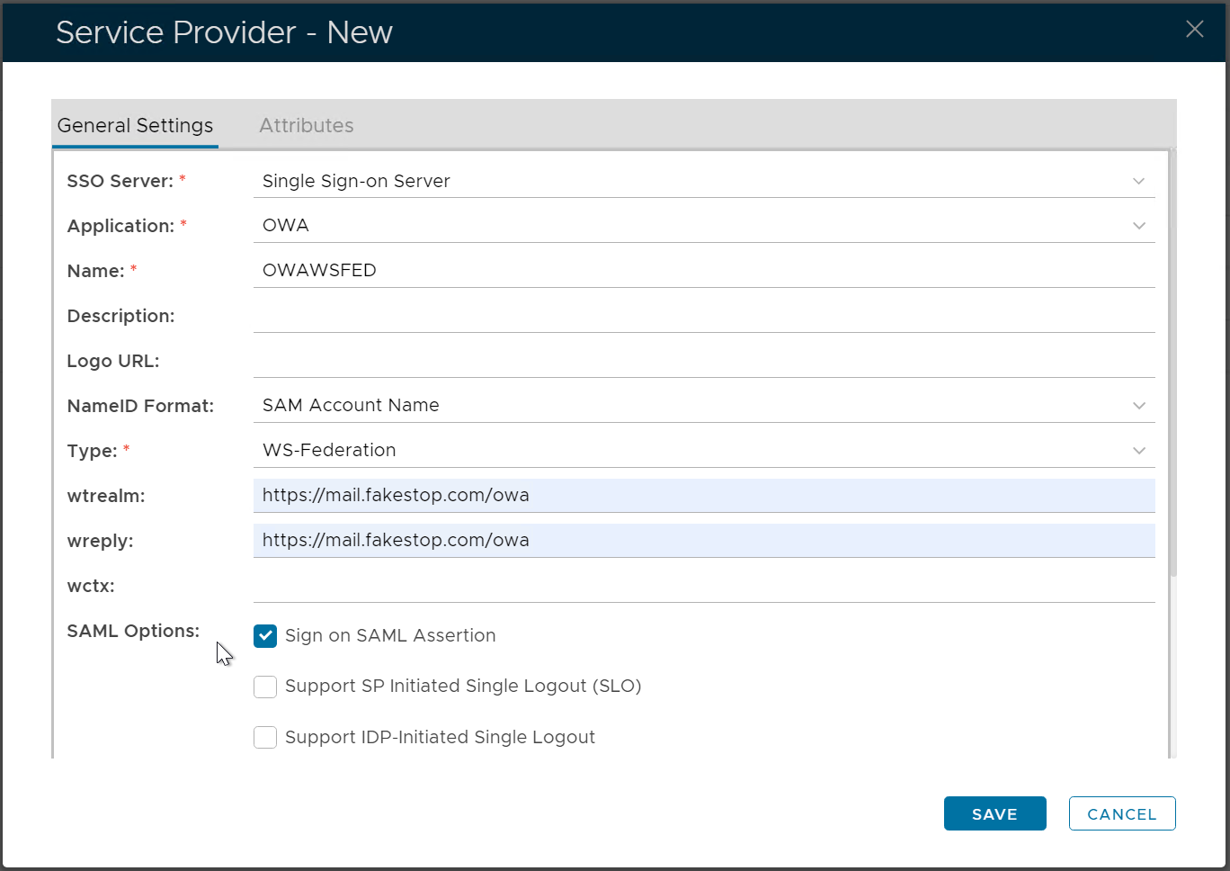Click the Sign on SAML Assertion label

(390, 636)
